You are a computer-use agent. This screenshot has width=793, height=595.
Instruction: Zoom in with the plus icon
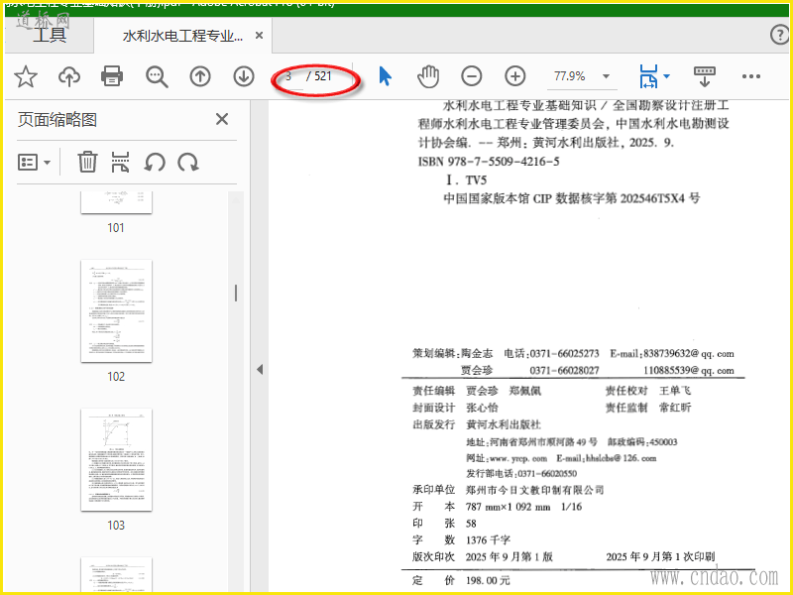pos(514,76)
